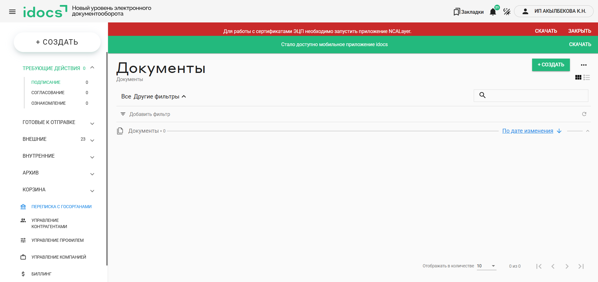
Task: Switch documents to grid view
Action: (578, 78)
